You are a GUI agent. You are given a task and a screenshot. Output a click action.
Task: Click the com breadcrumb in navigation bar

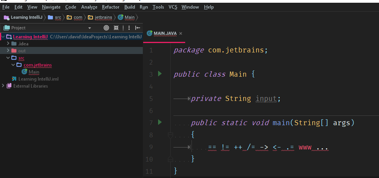75,17
